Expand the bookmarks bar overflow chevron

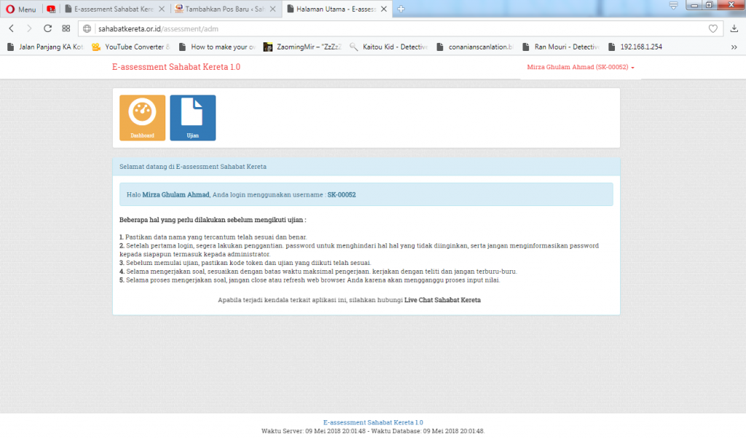click(733, 46)
